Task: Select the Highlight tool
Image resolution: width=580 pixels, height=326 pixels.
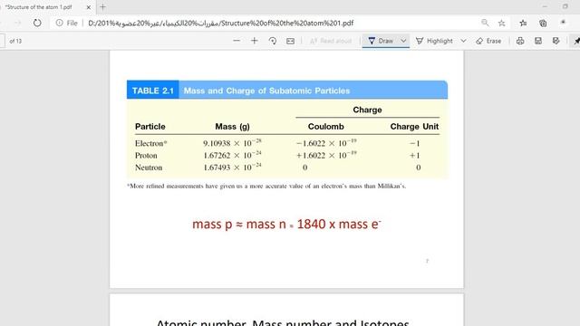Action: point(434,41)
